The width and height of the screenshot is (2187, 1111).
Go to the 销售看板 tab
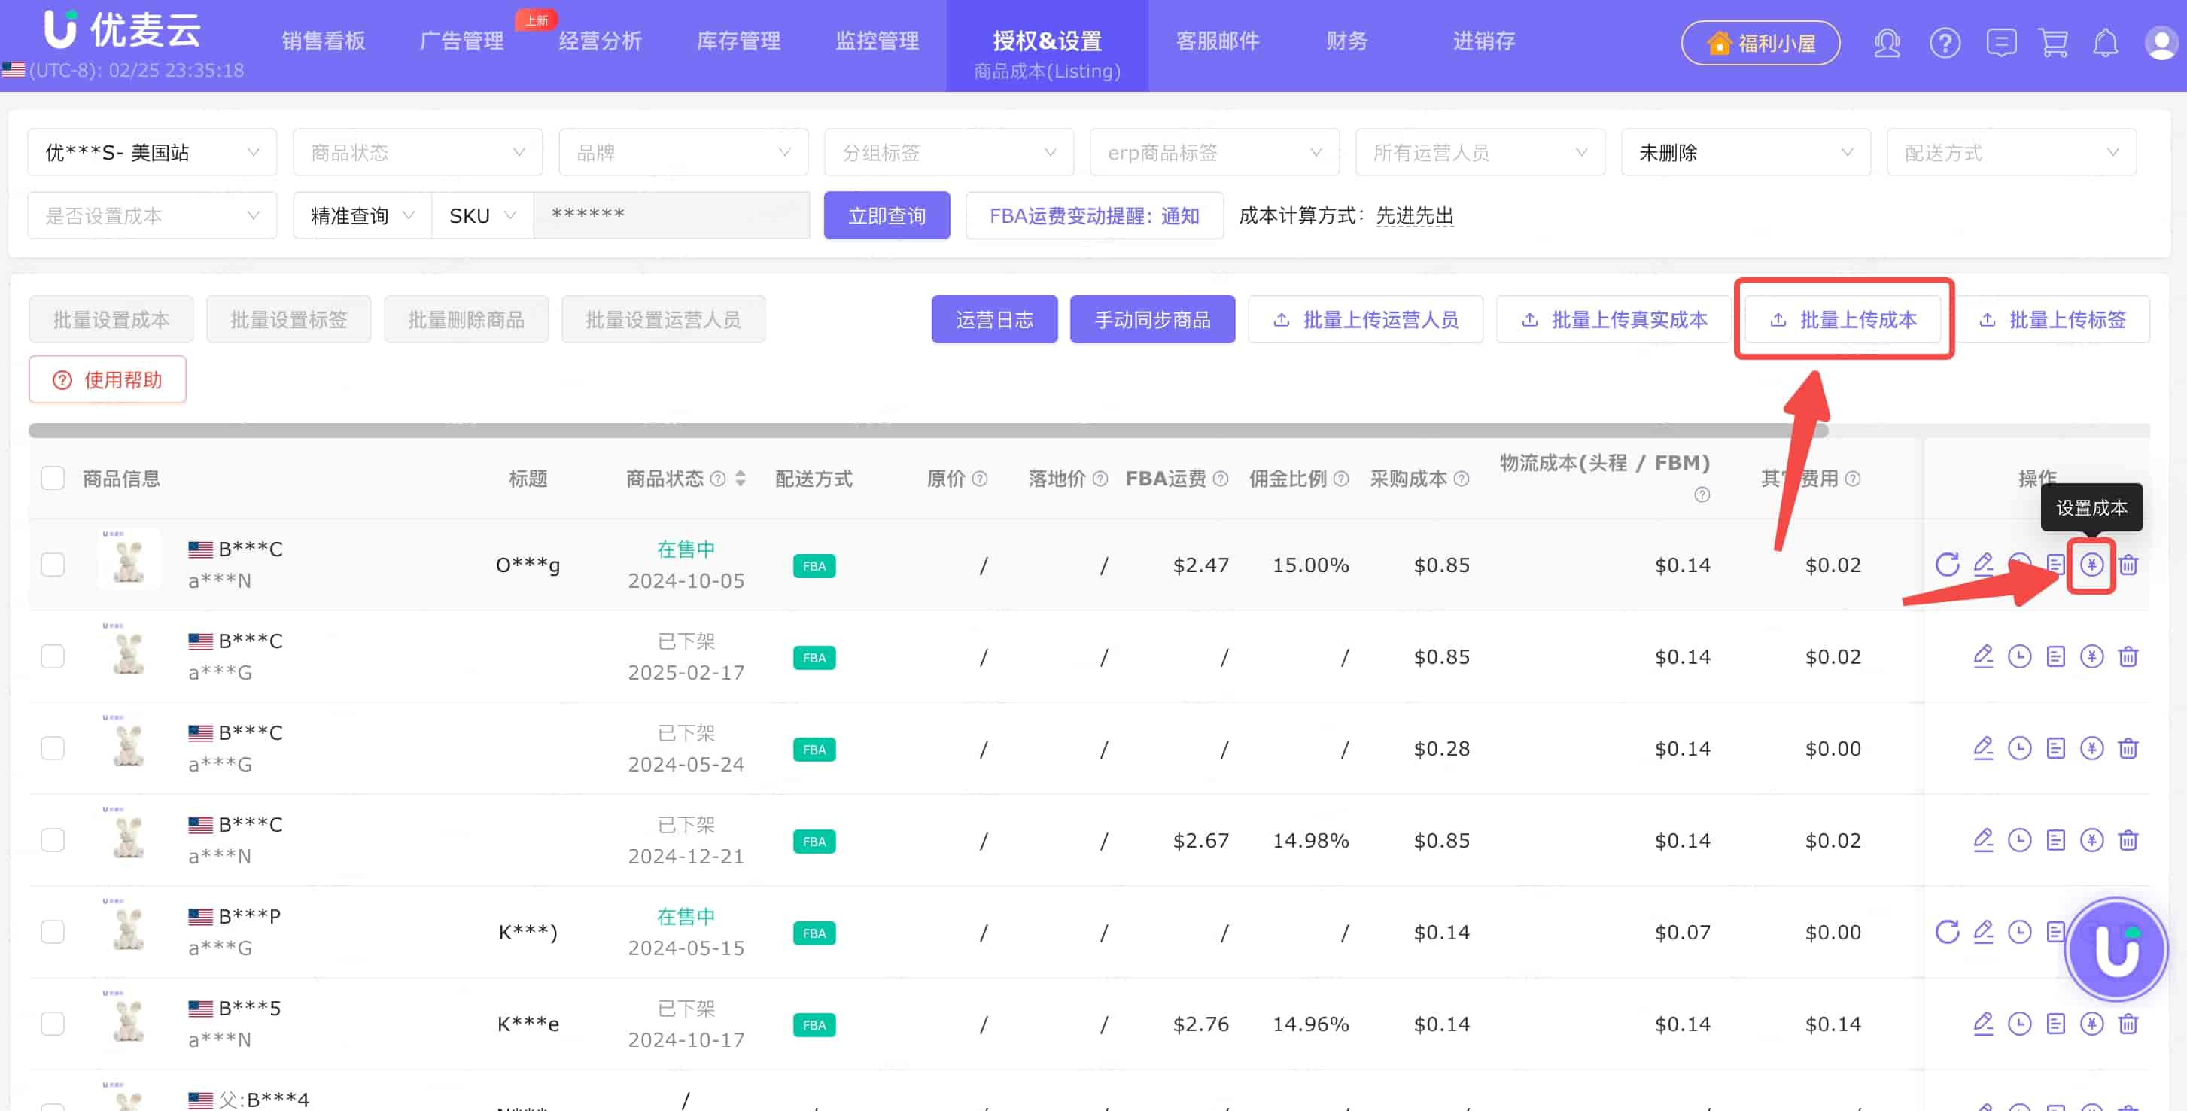point(324,41)
